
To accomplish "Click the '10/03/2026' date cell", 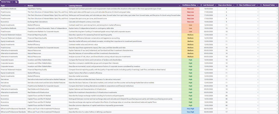I will pyautogui.click(x=208, y=28).
